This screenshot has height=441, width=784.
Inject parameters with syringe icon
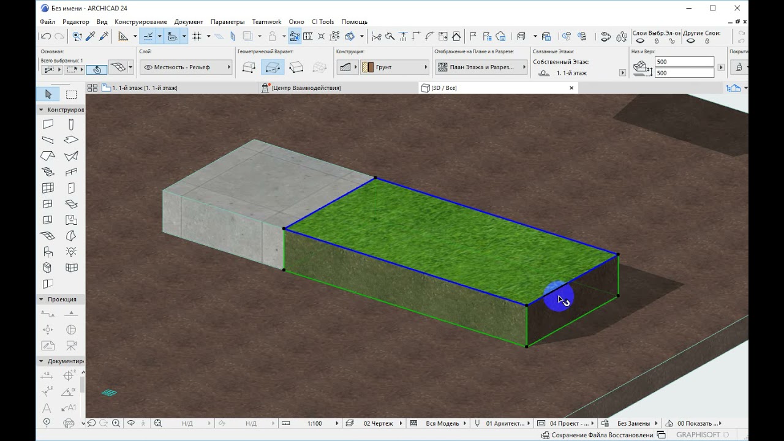[x=104, y=37]
